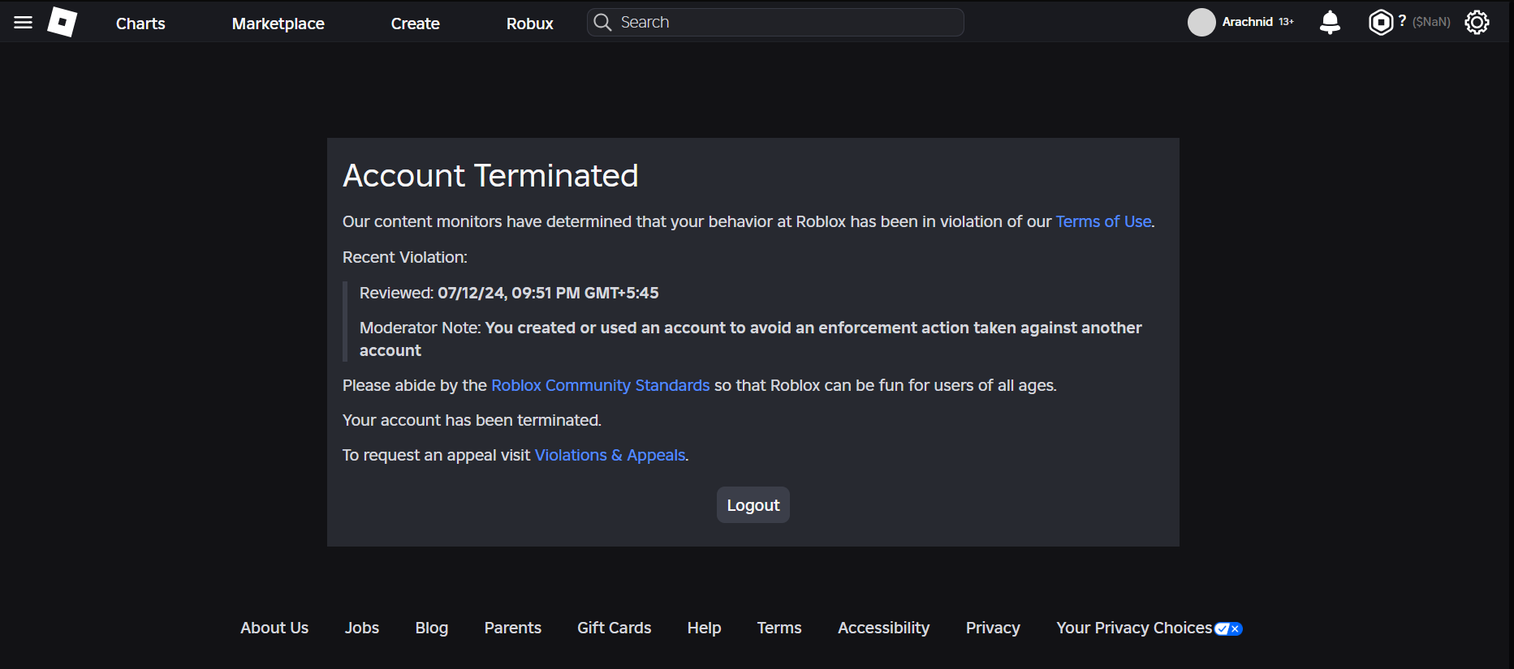Image resolution: width=1514 pixels, height=669 pixels.
Task: Open About Us footer link
Action: coord(274,628)
